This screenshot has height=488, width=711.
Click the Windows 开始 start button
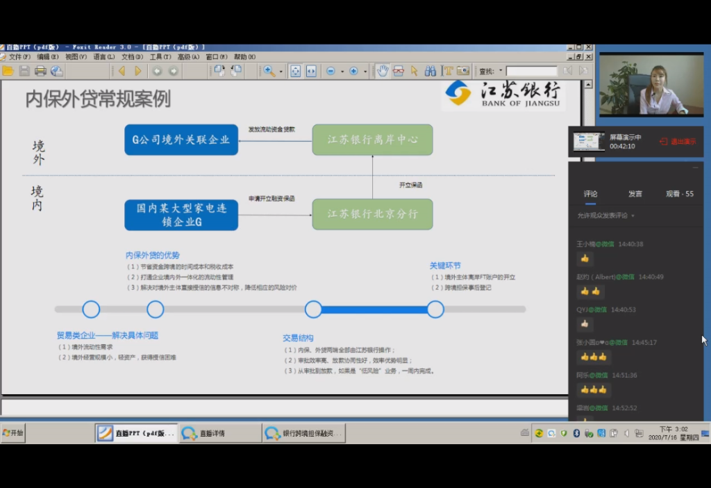13,433
